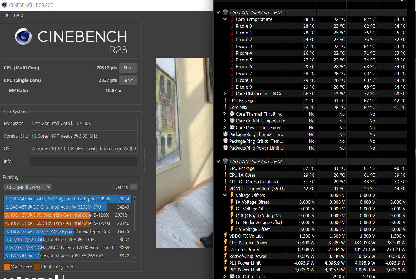Click thermometer icon beside VR VCC Temperature

coord(226,189)
